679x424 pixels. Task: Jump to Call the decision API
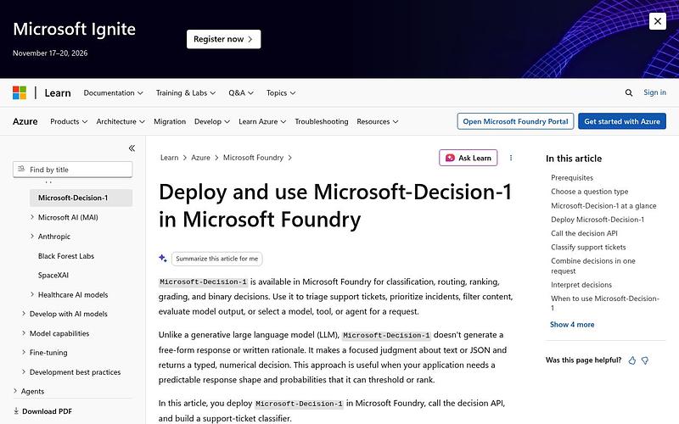[584, 233]
